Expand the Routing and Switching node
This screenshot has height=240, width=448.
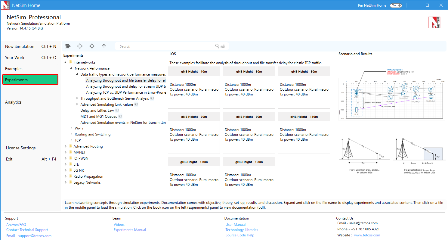tap(71, 134)
